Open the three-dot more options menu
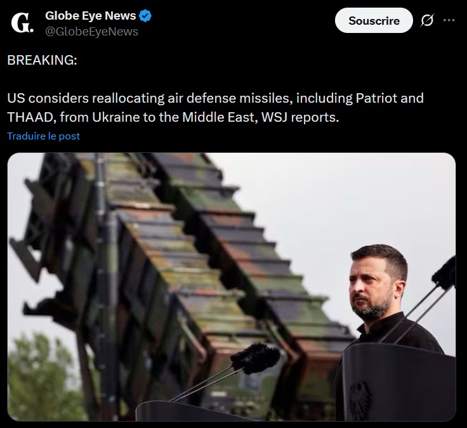467x428 pixels. 449,20
